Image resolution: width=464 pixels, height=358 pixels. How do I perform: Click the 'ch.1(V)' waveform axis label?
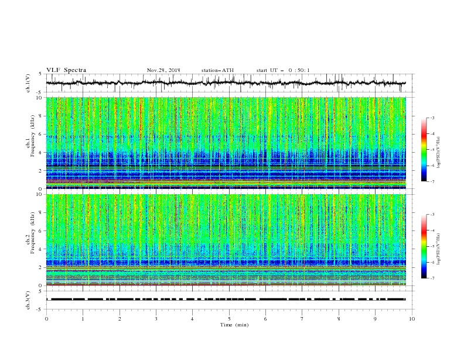(x=28, y=83)
